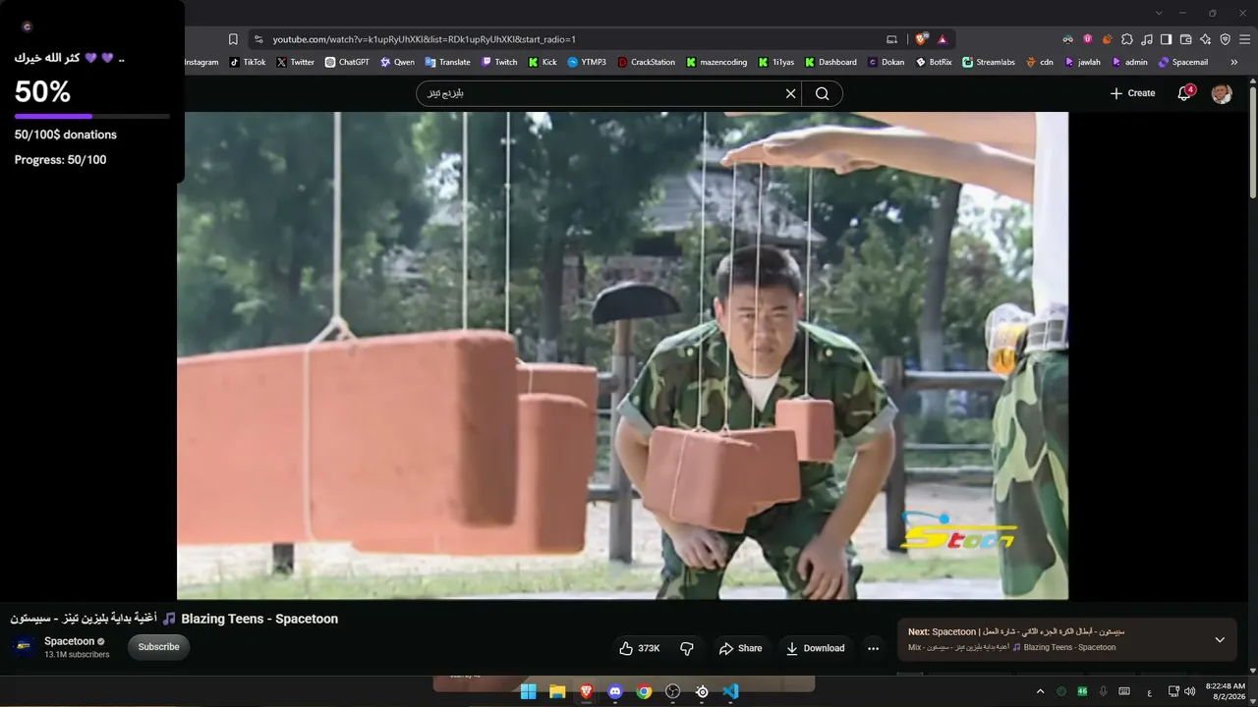The width and height of the screenshot is (1258, 707).
Task: Open the media control music-note icon
Action: [1147, 39]
